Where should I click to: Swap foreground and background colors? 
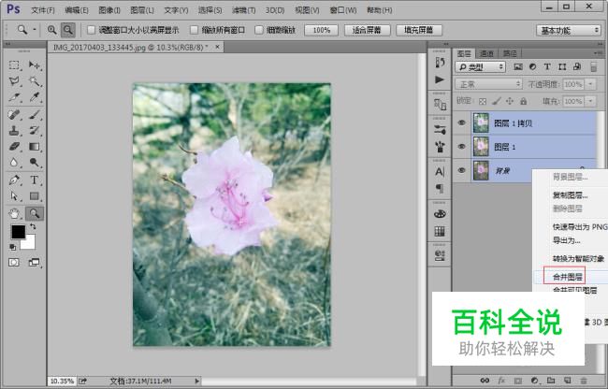(33, 226)
